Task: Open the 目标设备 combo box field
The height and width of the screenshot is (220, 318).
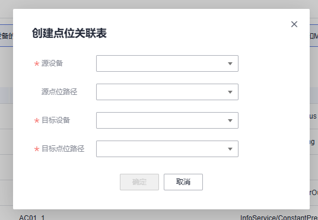Action: click(167, 120)
